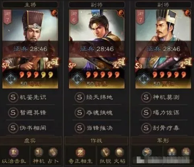Select the 奇正相生 tactic icon
194x167 pixels.
[x=81, y=152]
